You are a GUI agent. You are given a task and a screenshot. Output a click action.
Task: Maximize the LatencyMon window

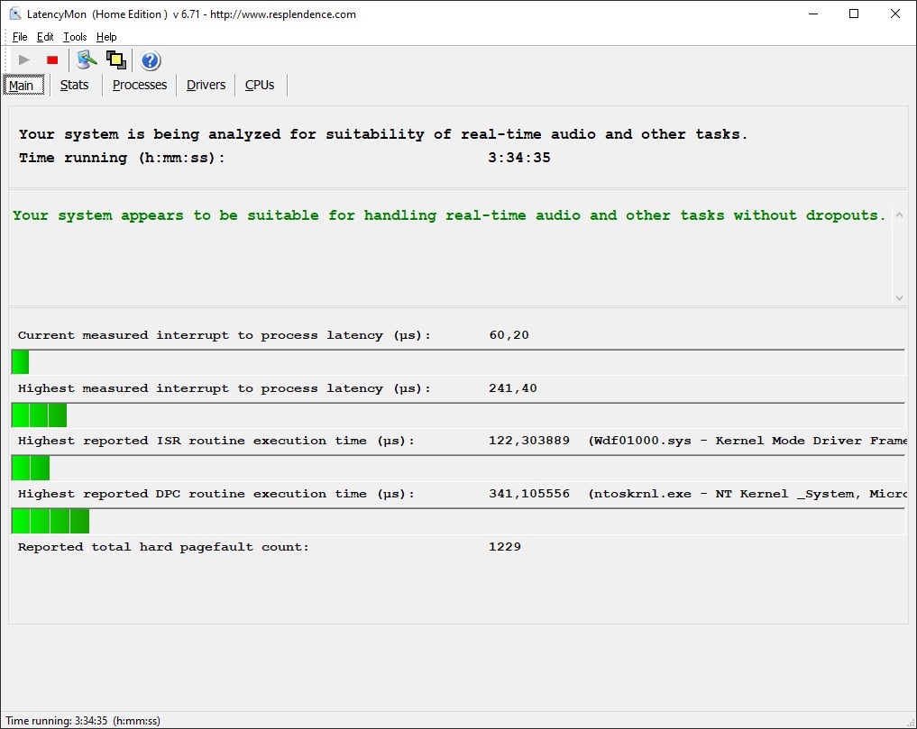(853, 14)
